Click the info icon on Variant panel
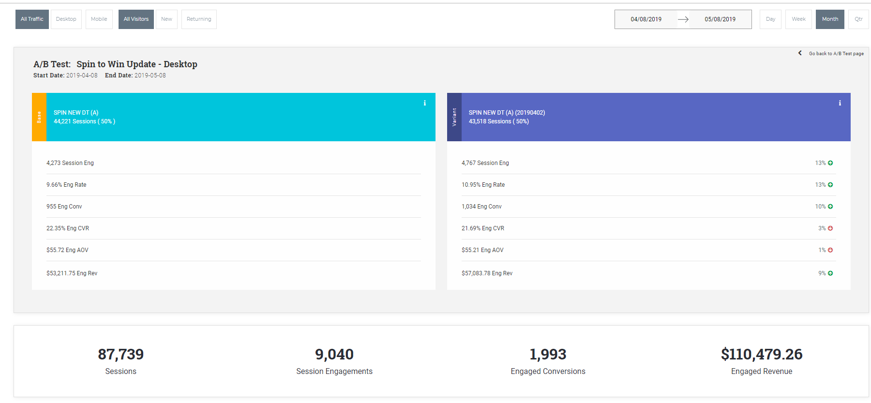Screen dimensions: 871x403 [840, 103]
